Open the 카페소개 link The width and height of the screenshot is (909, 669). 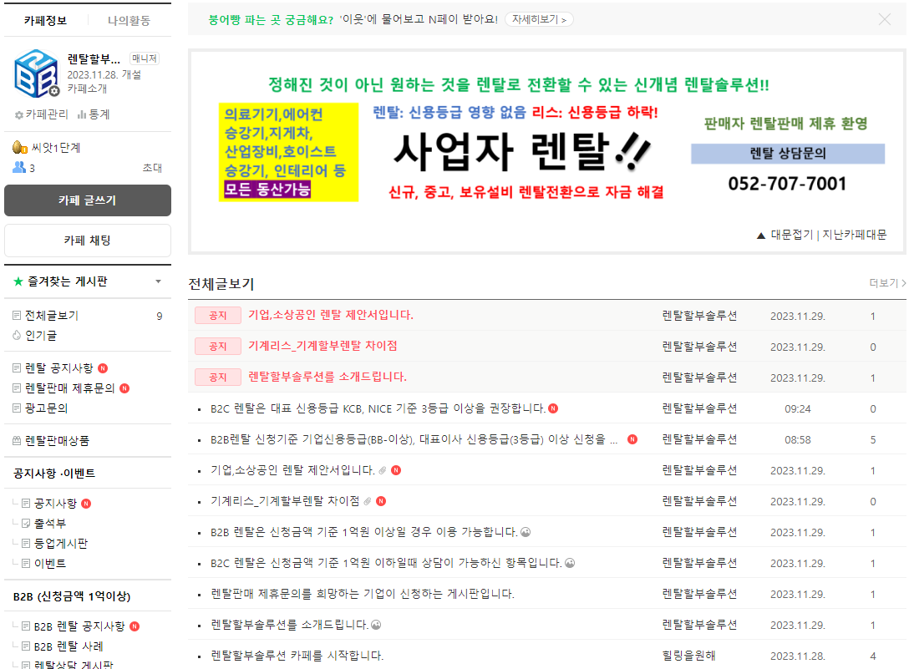coord(87,89)
